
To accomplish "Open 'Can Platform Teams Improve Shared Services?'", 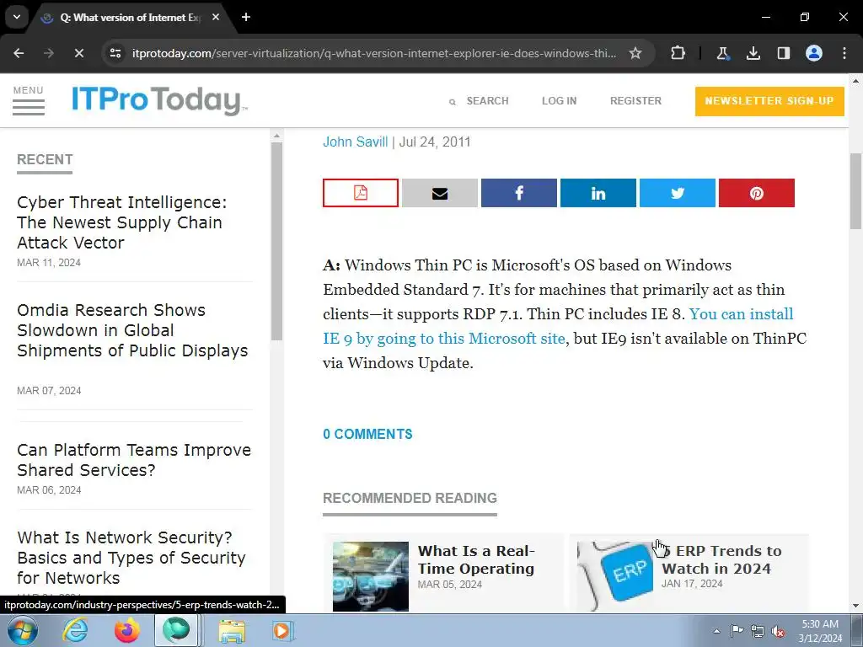I will coord(134,460).
